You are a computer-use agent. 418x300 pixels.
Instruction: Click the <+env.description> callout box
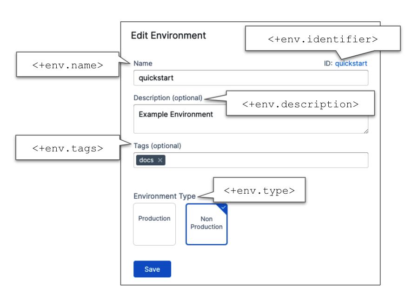pyautogui.click(x=300, y=104)
